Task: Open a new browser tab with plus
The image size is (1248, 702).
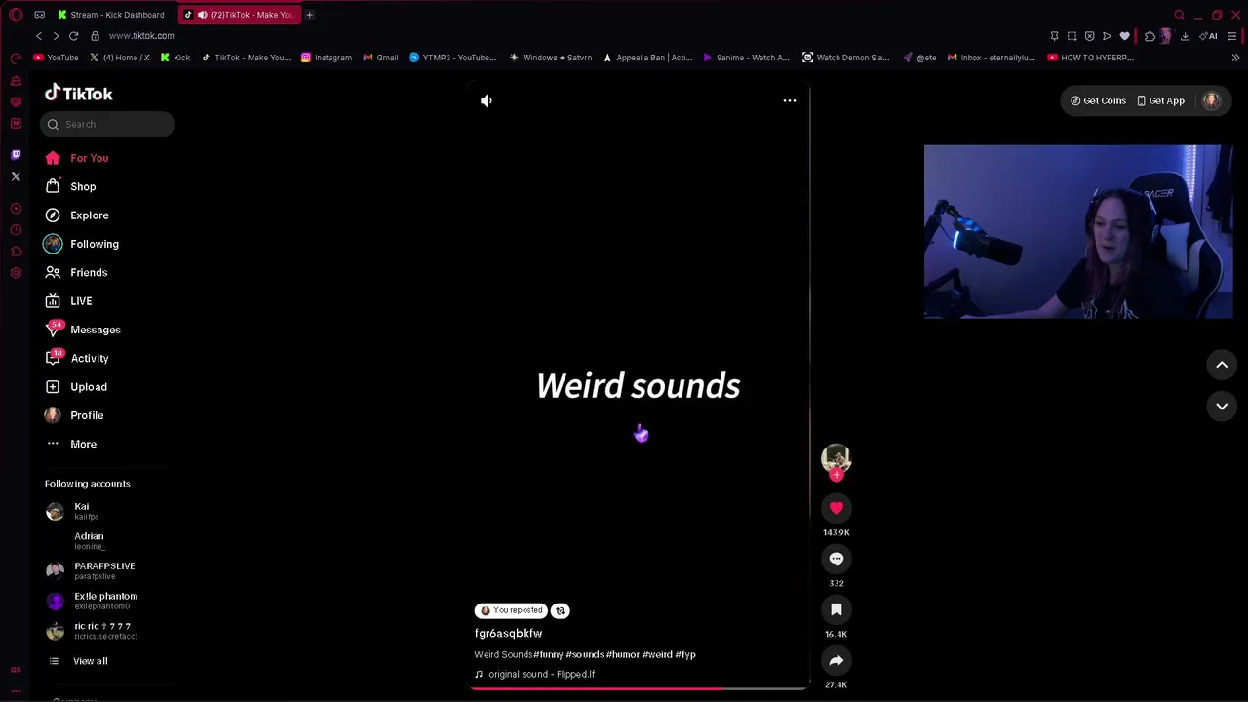Action: tap(309, 15)
